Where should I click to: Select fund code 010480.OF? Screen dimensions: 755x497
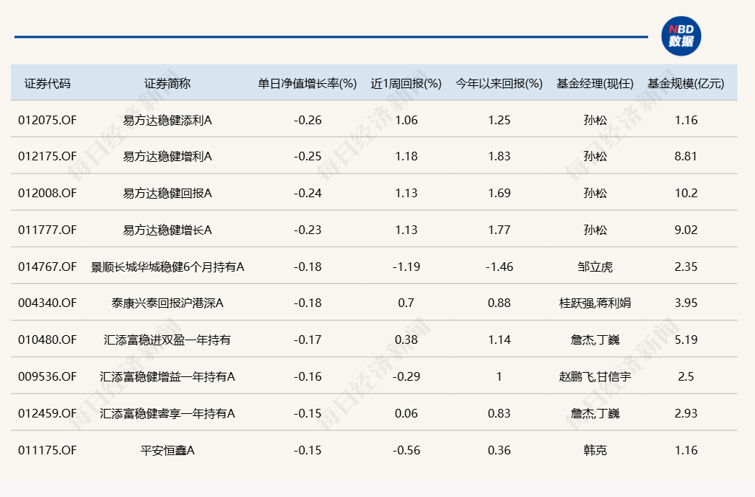click(47, 340)
